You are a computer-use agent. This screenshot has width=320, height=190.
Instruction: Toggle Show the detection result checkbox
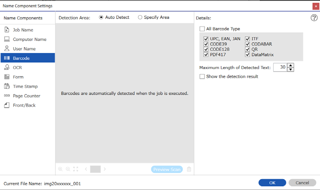[202, 77]
